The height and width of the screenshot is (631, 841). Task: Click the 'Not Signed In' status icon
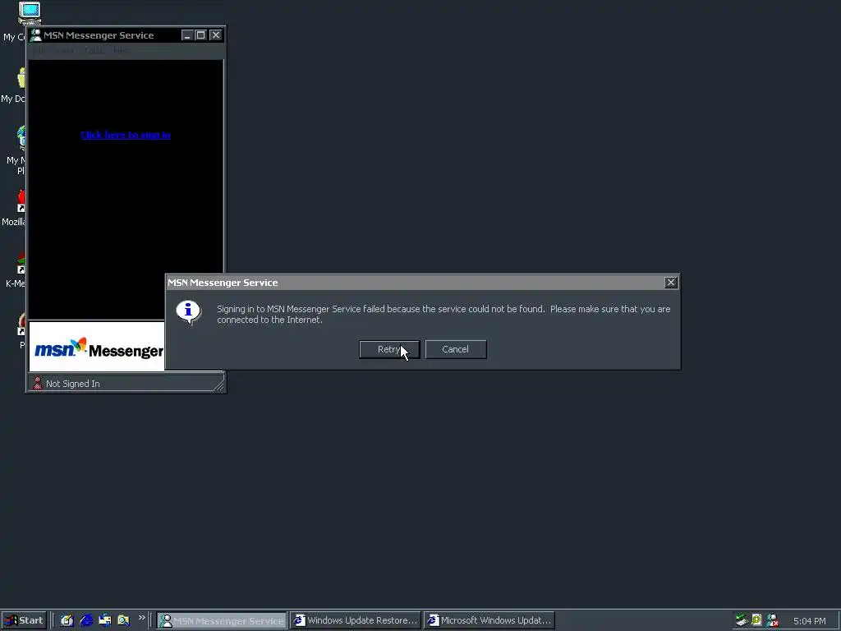tap(38, 383)
